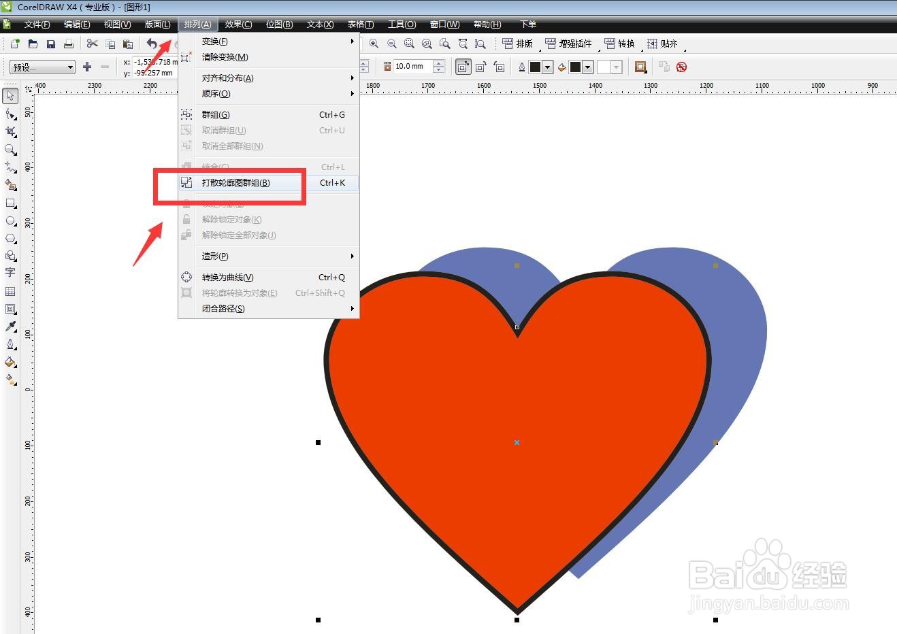Toggle the Outside contour button
897x634 pixels.
499,67
